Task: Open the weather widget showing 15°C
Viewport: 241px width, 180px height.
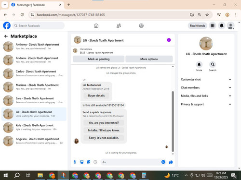Action: coord(172,175)
